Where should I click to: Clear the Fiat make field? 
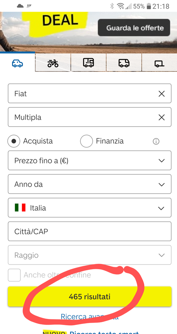coord(161,94)
